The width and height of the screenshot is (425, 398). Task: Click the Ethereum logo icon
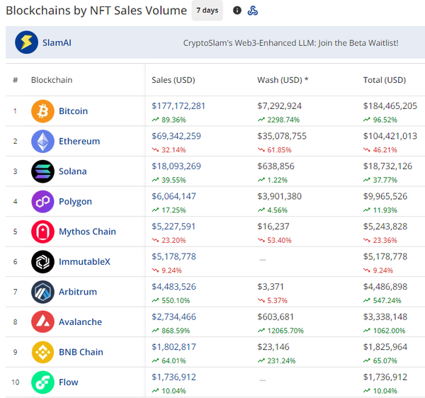[x=42, y=141]
